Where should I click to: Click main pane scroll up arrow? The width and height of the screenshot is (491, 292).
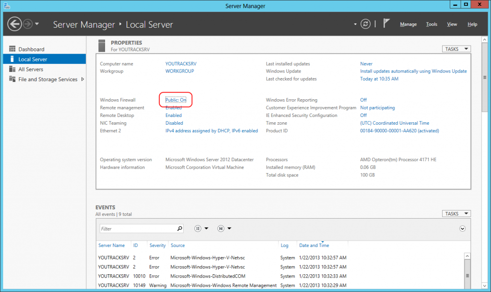(485, 40)
